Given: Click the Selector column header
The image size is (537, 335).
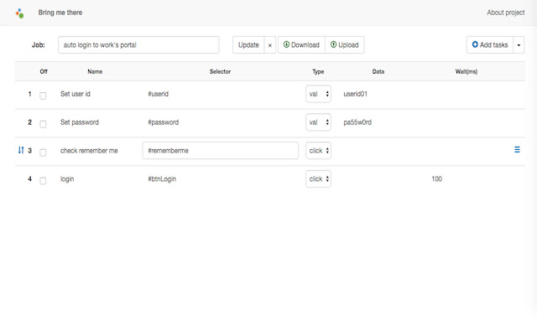Looking at the screenshot, I should [220, 71].
